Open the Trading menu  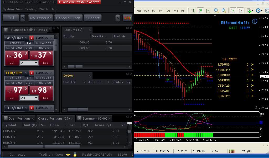click(x=31, y=9)
